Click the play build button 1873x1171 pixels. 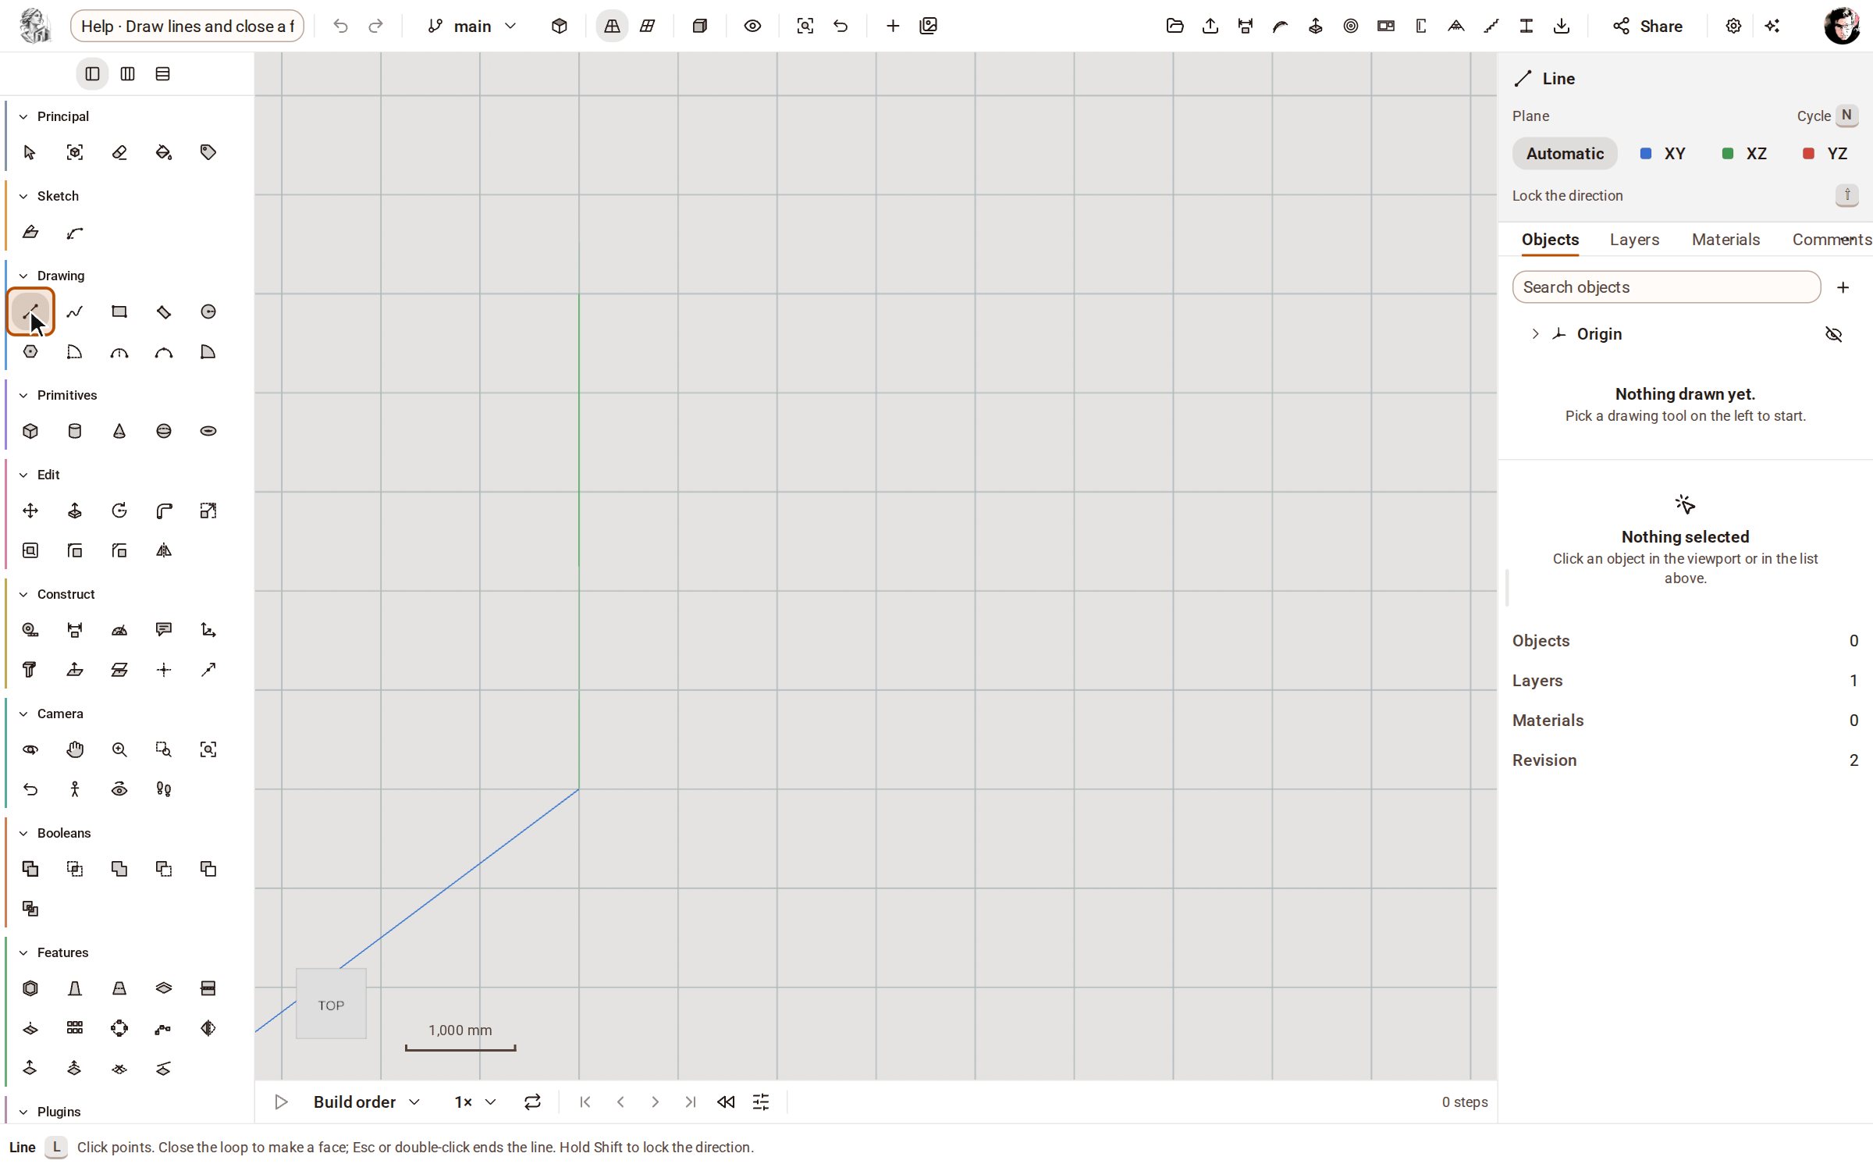(x=281, y=1102)
